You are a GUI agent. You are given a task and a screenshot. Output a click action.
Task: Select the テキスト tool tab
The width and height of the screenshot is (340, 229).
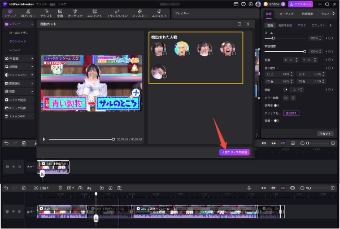46,13
